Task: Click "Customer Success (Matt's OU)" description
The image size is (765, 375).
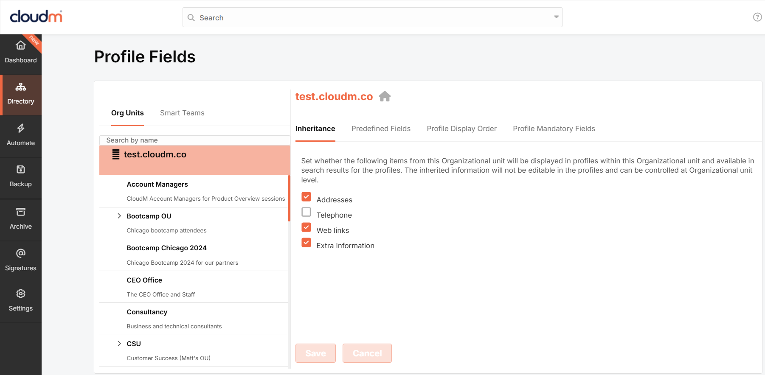Action: pos(169,358)
